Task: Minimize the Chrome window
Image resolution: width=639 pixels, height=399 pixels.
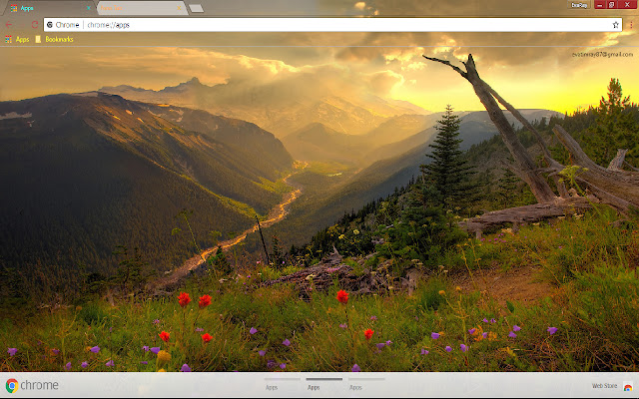Action: [x=599, y=5]
